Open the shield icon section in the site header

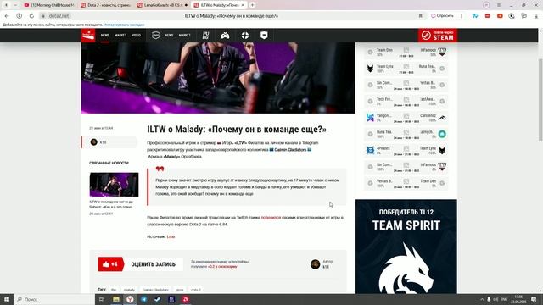[x=264, y=36]
